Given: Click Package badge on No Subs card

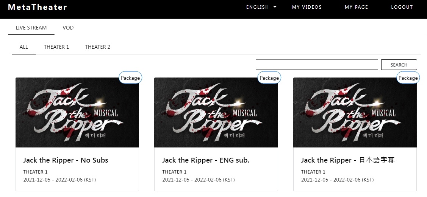Looking at the screenshot, I should point(130,78).
